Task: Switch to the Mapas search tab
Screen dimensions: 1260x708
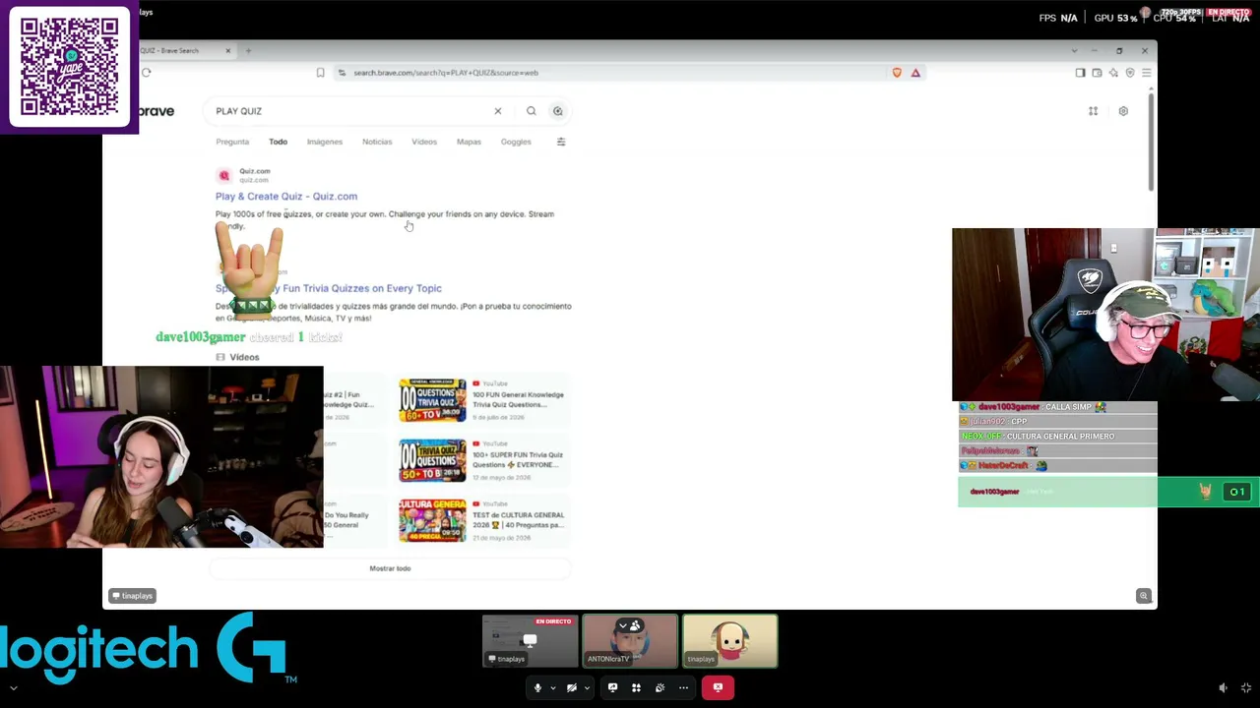Action: tap(469, 142)
